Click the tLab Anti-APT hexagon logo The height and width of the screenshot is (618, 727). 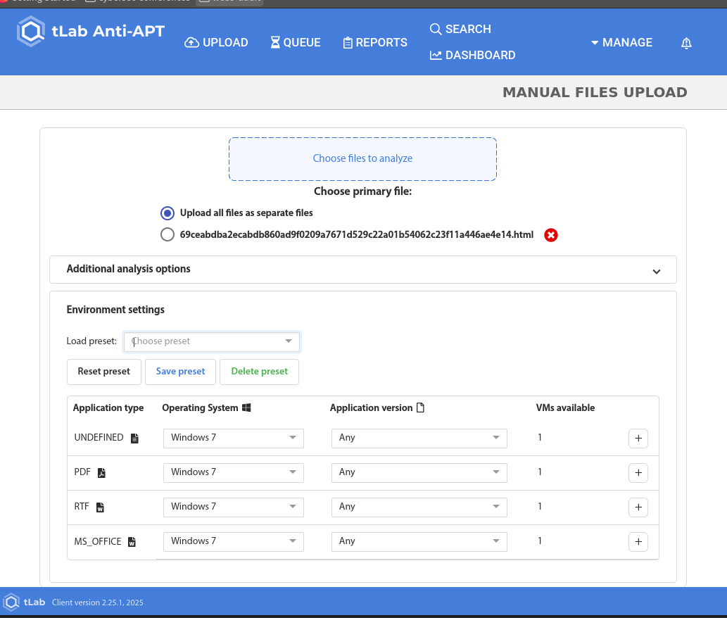[x=30, y=31]
